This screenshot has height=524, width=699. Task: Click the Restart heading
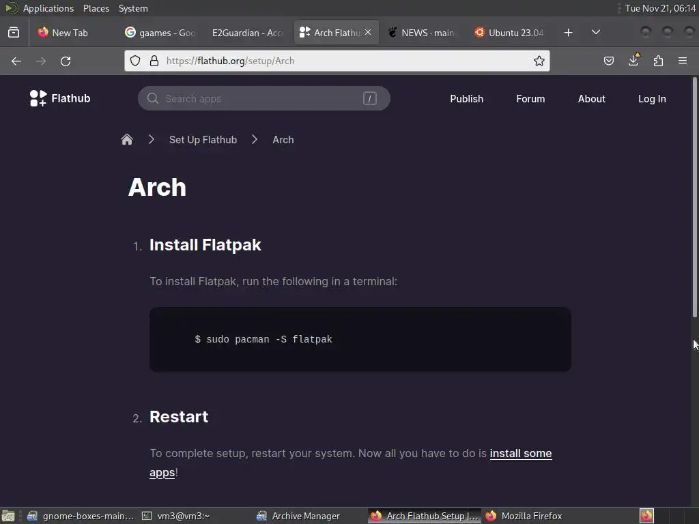pyautogui.click(x=179, y=417)
